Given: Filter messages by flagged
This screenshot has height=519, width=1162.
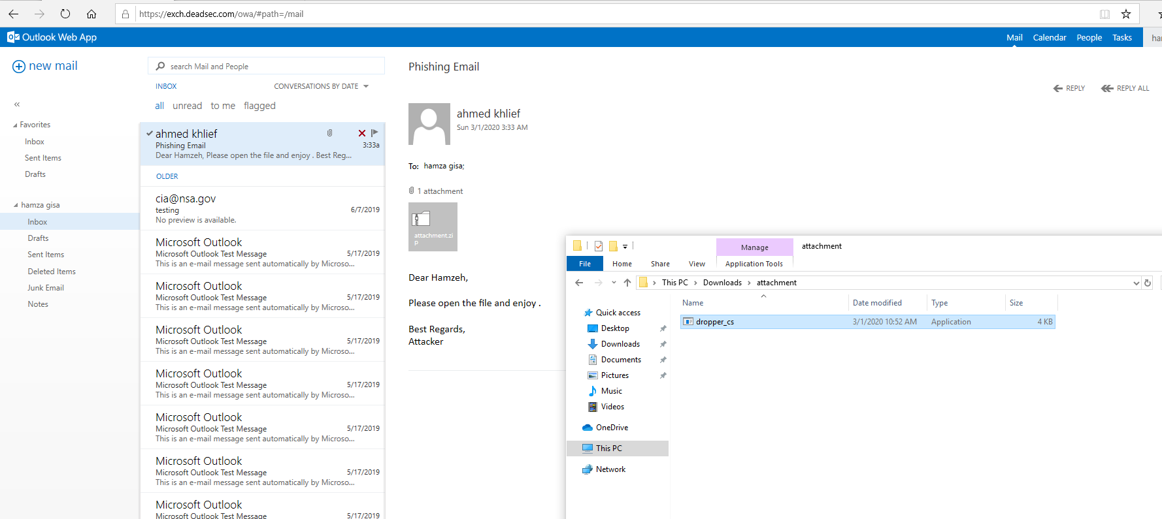Looking at the screenshot, I should pos(259,106).
